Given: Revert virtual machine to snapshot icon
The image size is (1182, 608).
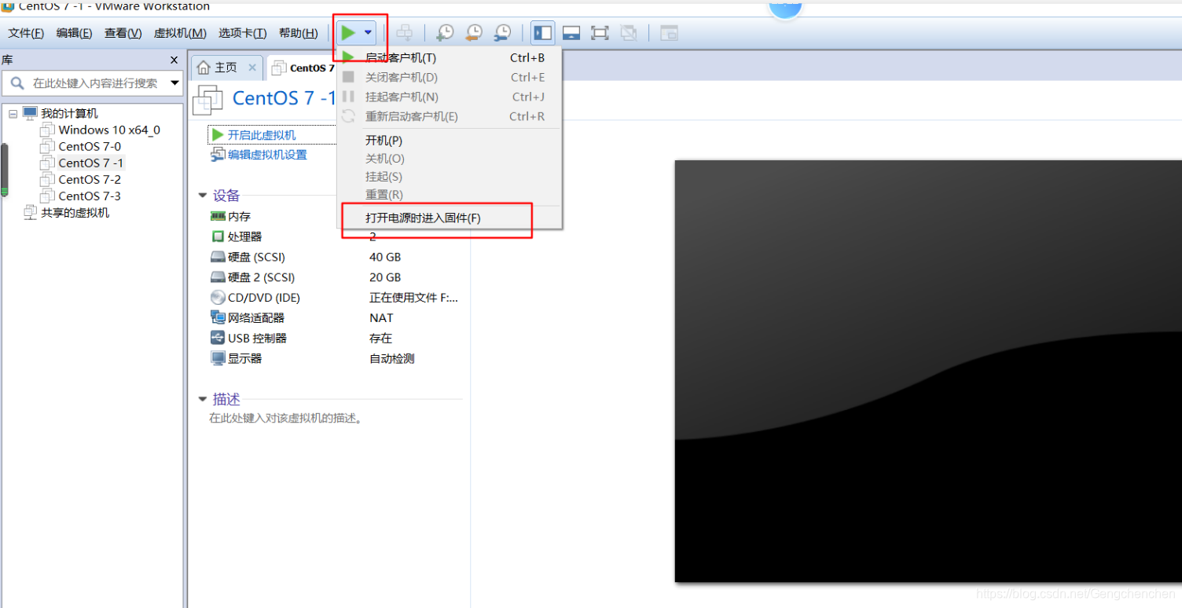Looking at the screenshot, I should 473,33.
